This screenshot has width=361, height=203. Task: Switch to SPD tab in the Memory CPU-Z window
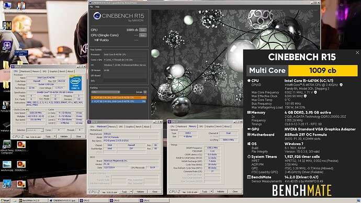[201, 127]
